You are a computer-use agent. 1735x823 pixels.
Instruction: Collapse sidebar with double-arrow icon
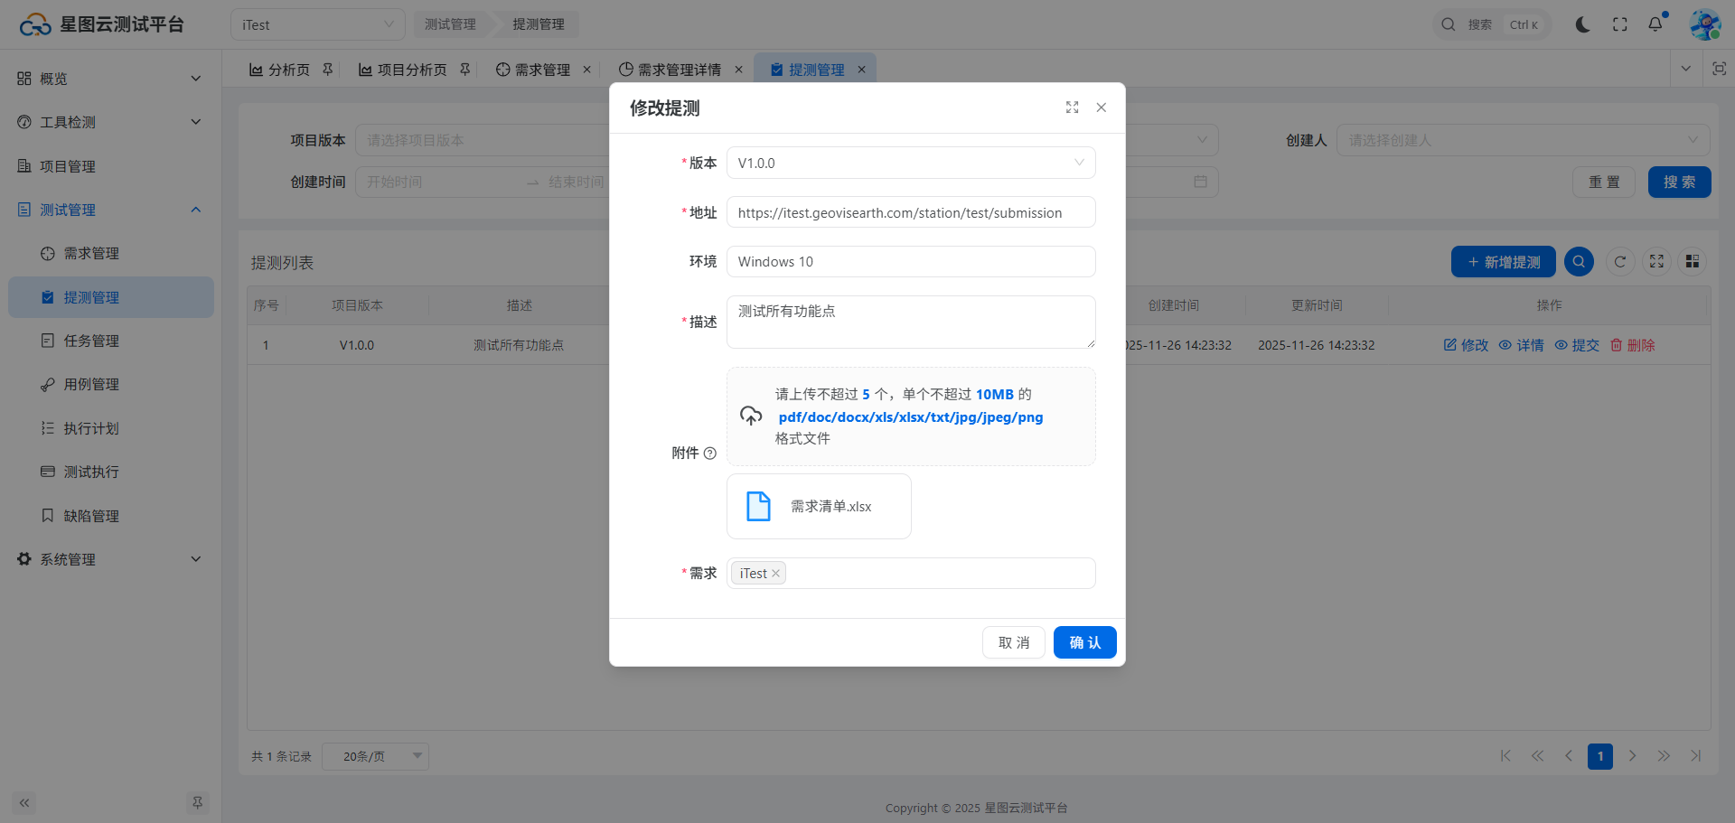coord(24,802)
